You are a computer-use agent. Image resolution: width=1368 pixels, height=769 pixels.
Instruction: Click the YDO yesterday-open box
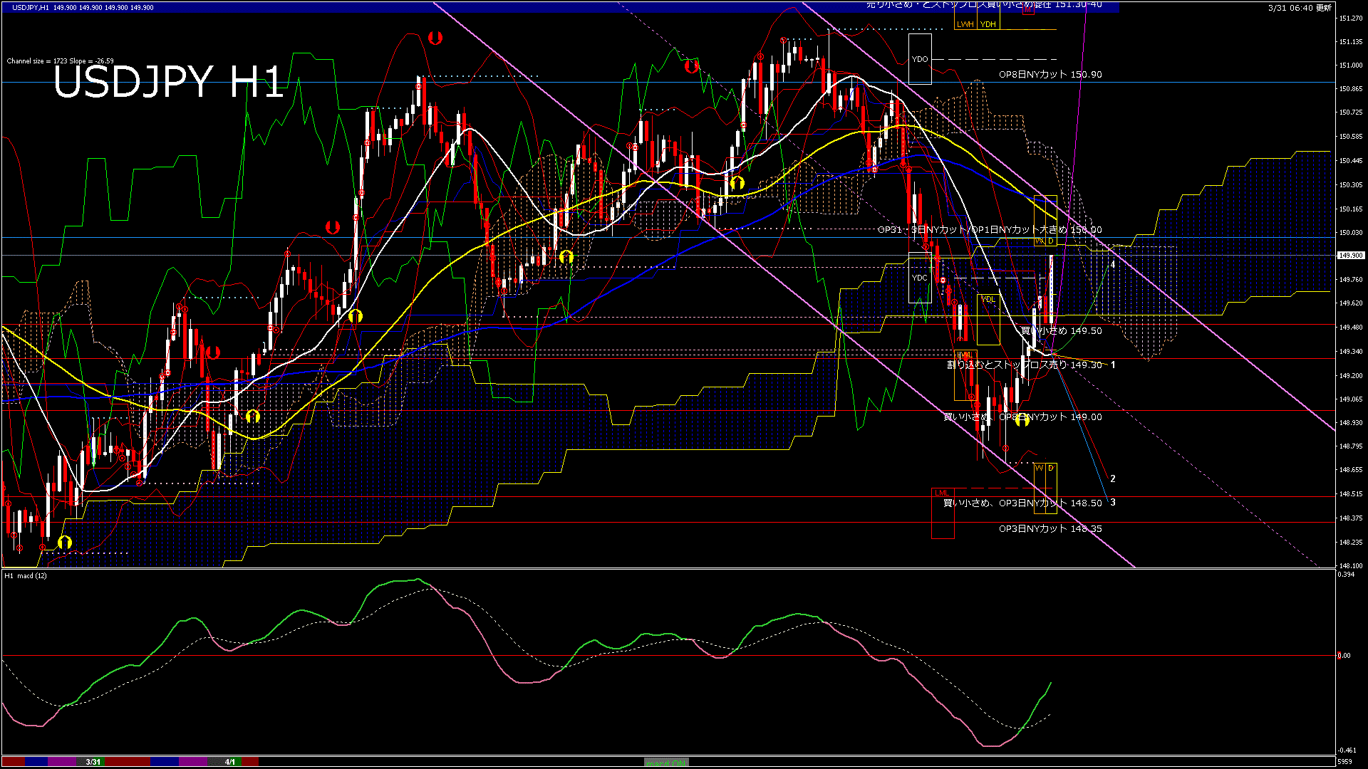tap(920, 59)
